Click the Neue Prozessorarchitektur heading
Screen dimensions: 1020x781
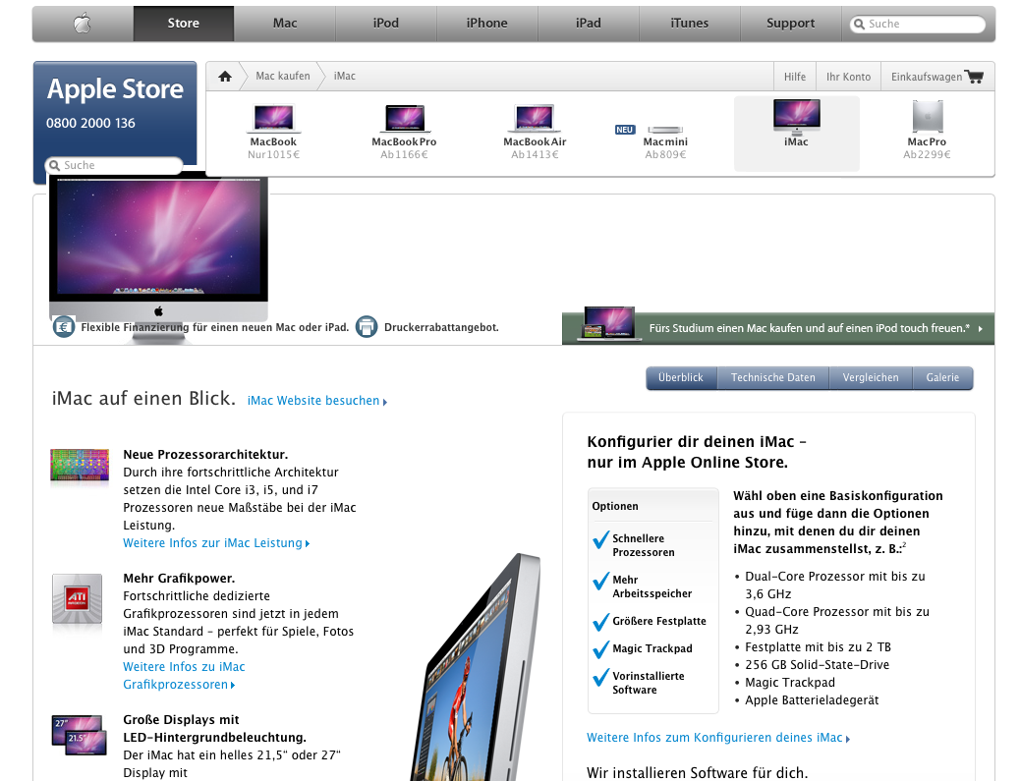pos(205,455)
